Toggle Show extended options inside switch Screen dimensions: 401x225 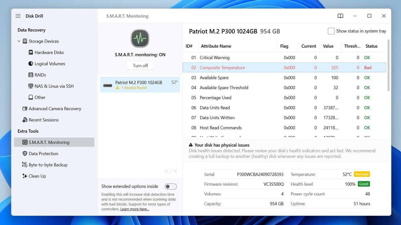coord(171,186)
